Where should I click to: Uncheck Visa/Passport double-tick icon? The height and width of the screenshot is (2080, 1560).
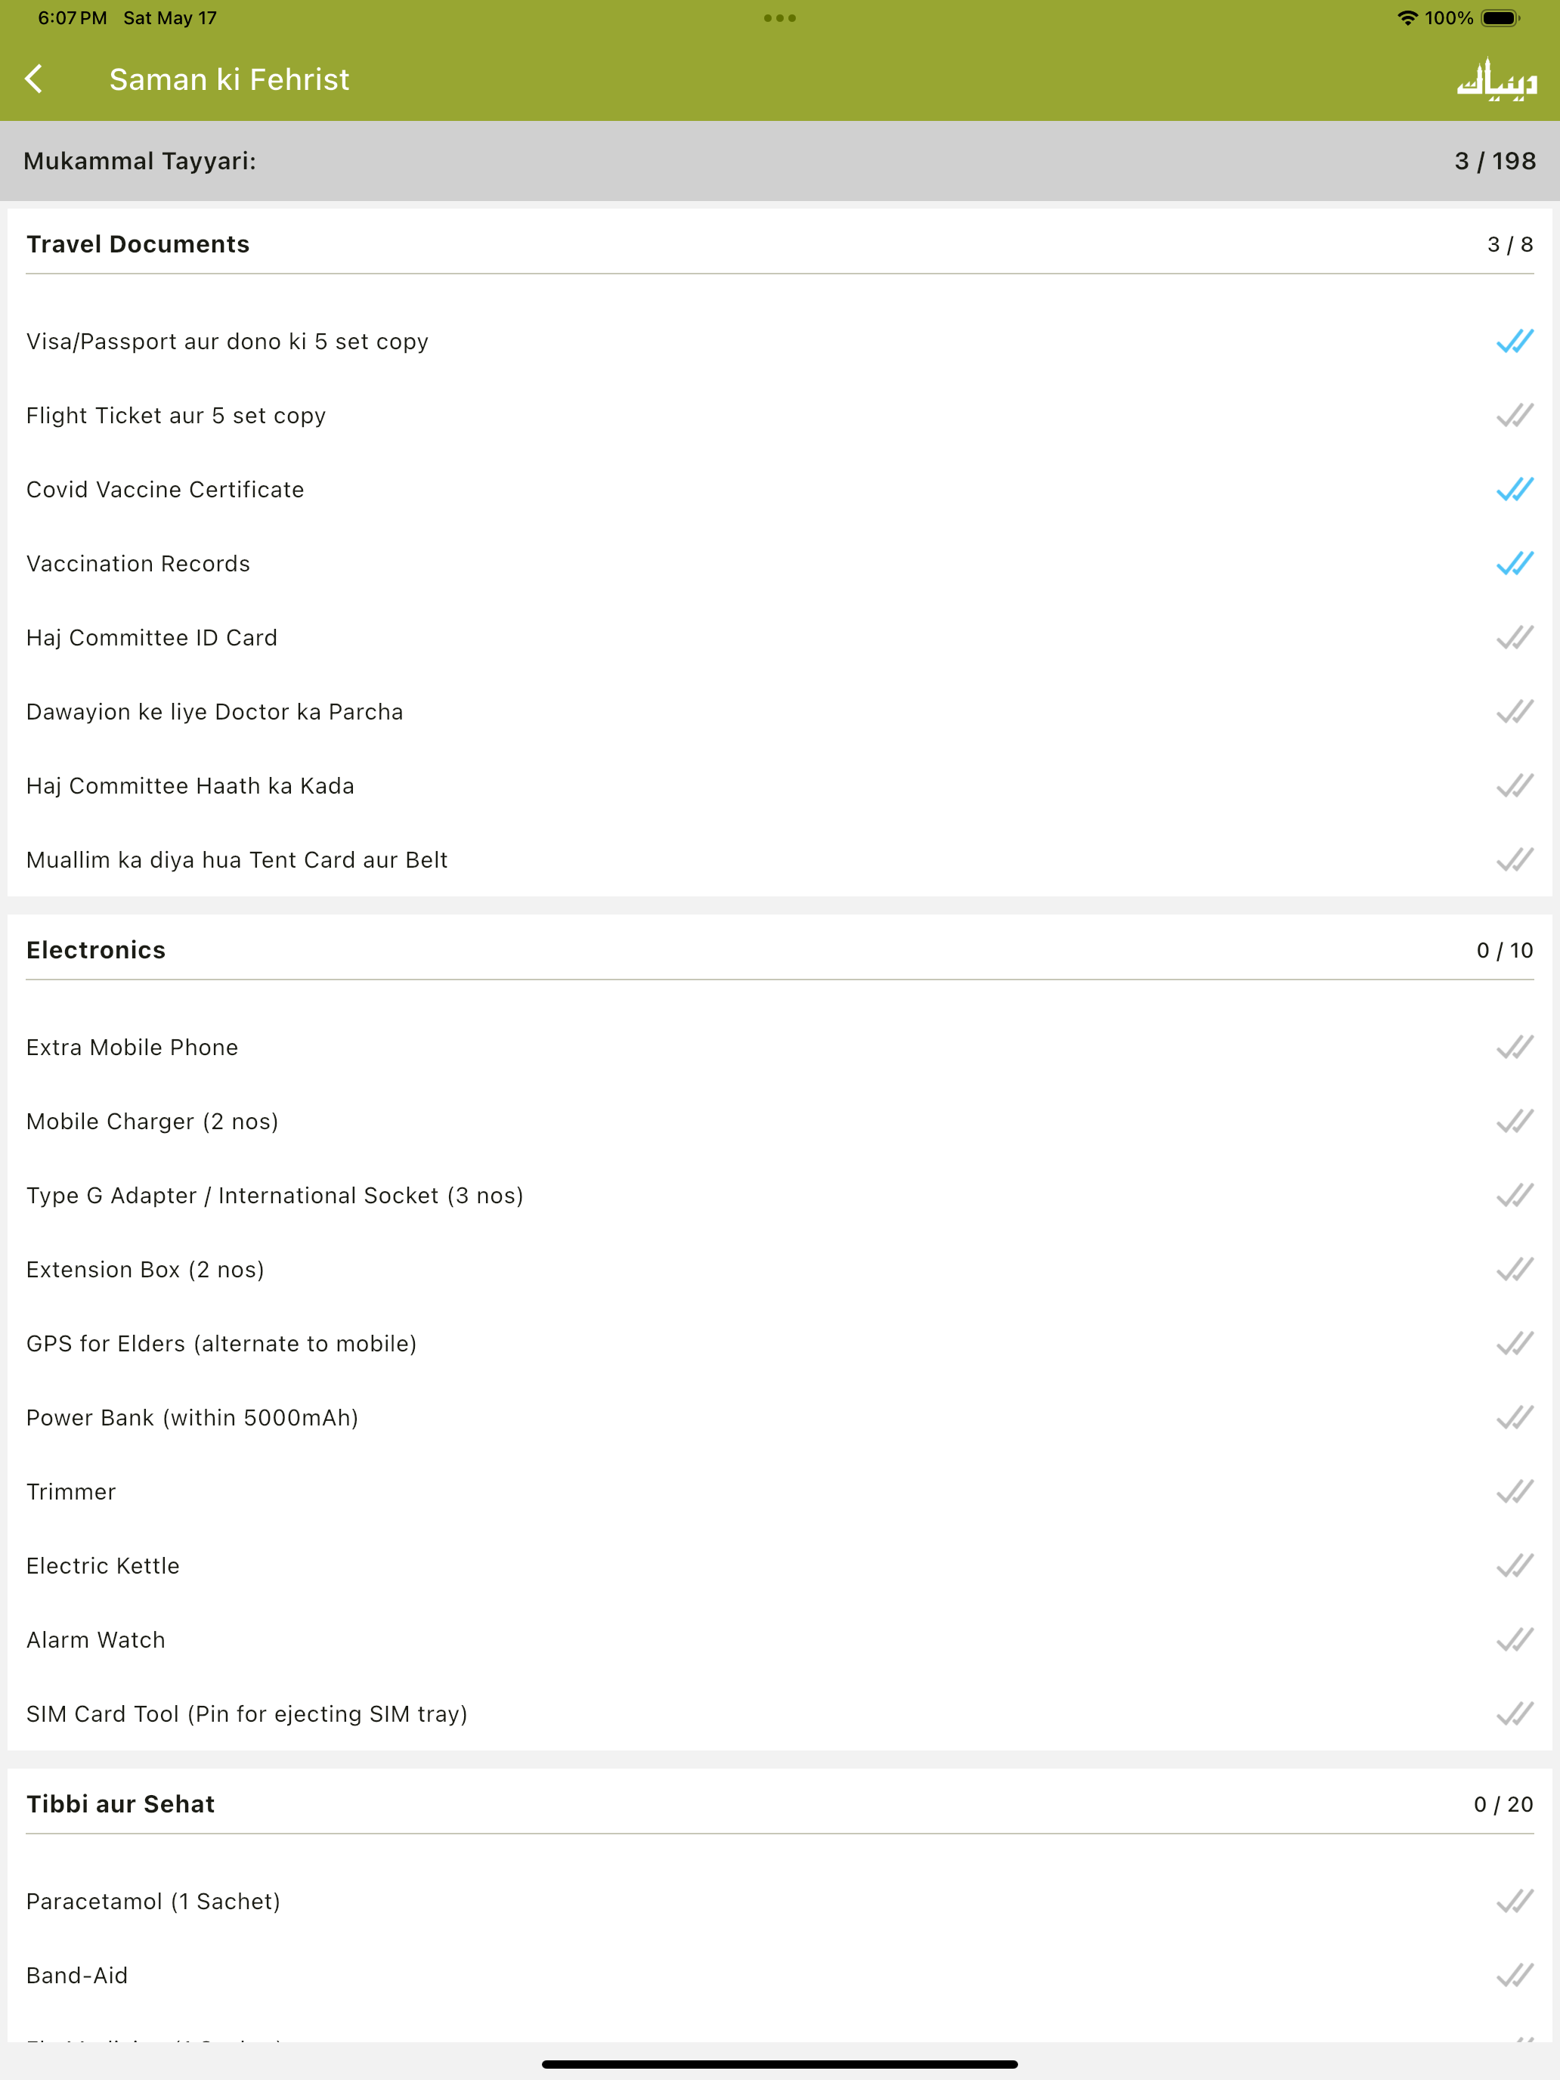[1514, 342]
